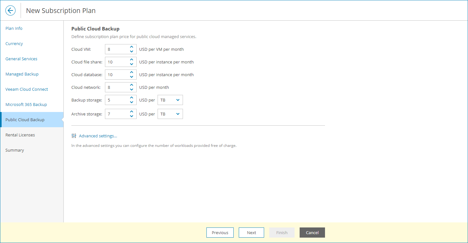Select the Microsoft 365 Backup step
The image size is (468, 243).
(26, 104)
